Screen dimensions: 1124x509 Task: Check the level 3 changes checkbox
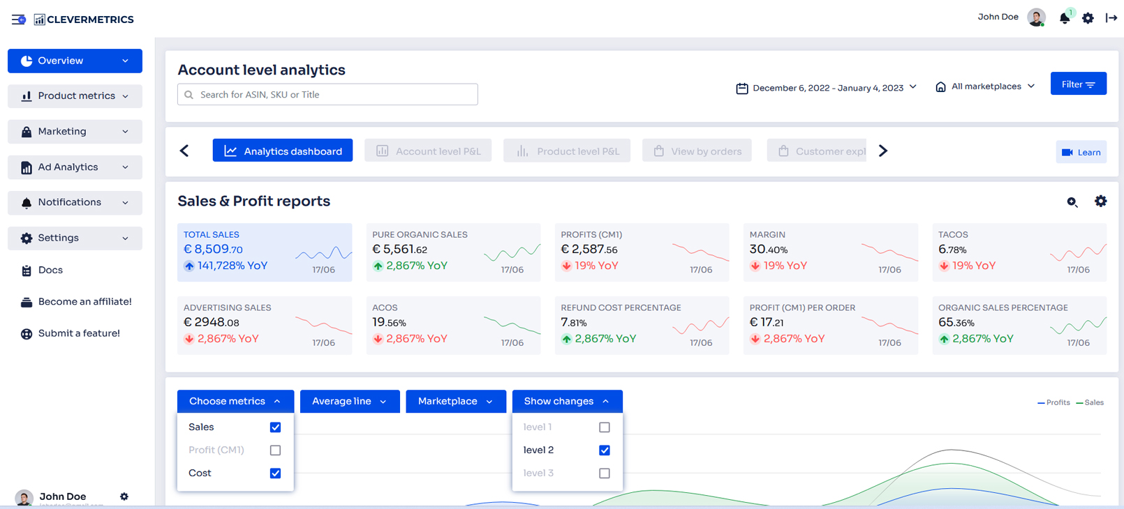(605, 473)
